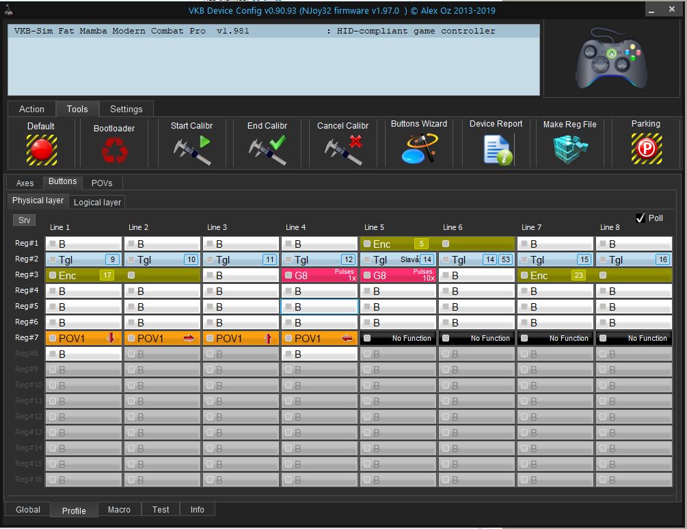Toggle the Reg#7 Line 5 No Function indicator

(367, 338)
